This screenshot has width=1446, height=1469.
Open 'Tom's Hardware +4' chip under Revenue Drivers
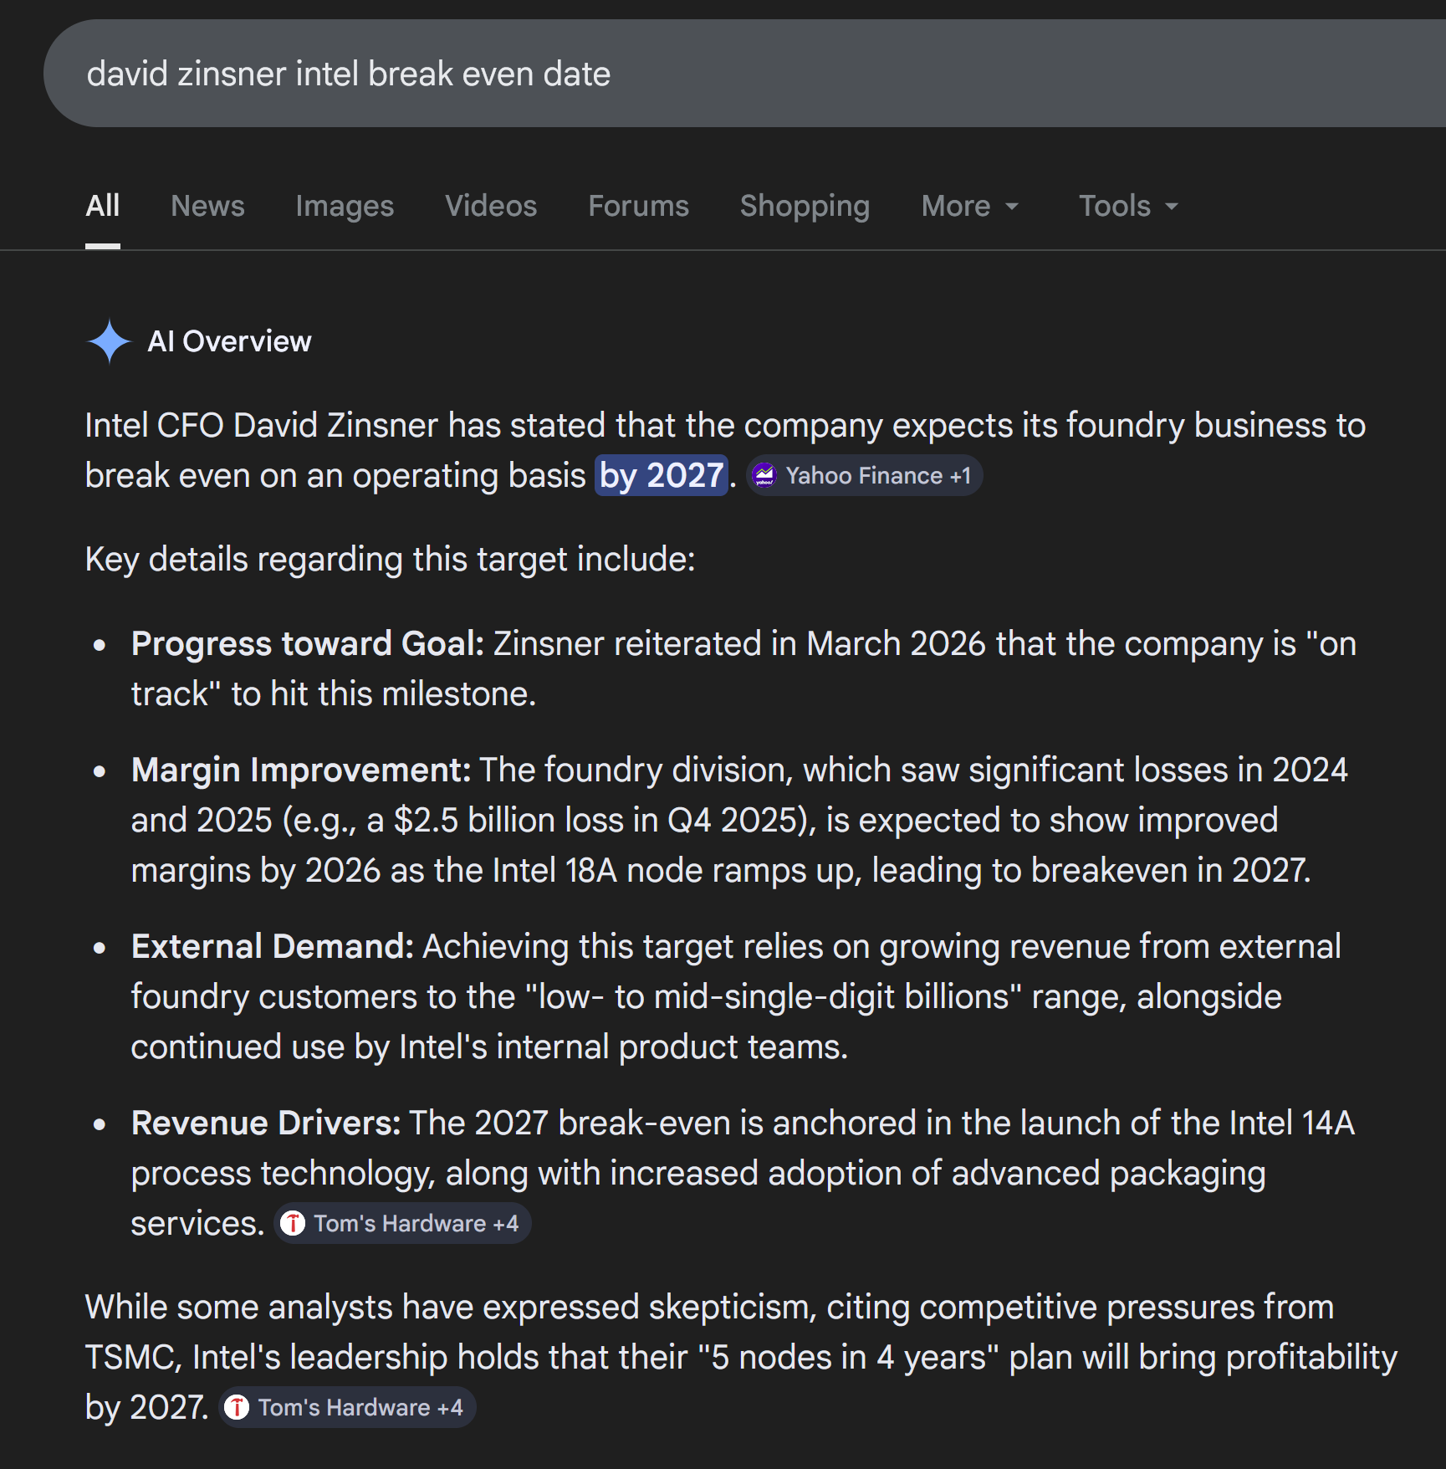click(x=403, y=1223)
